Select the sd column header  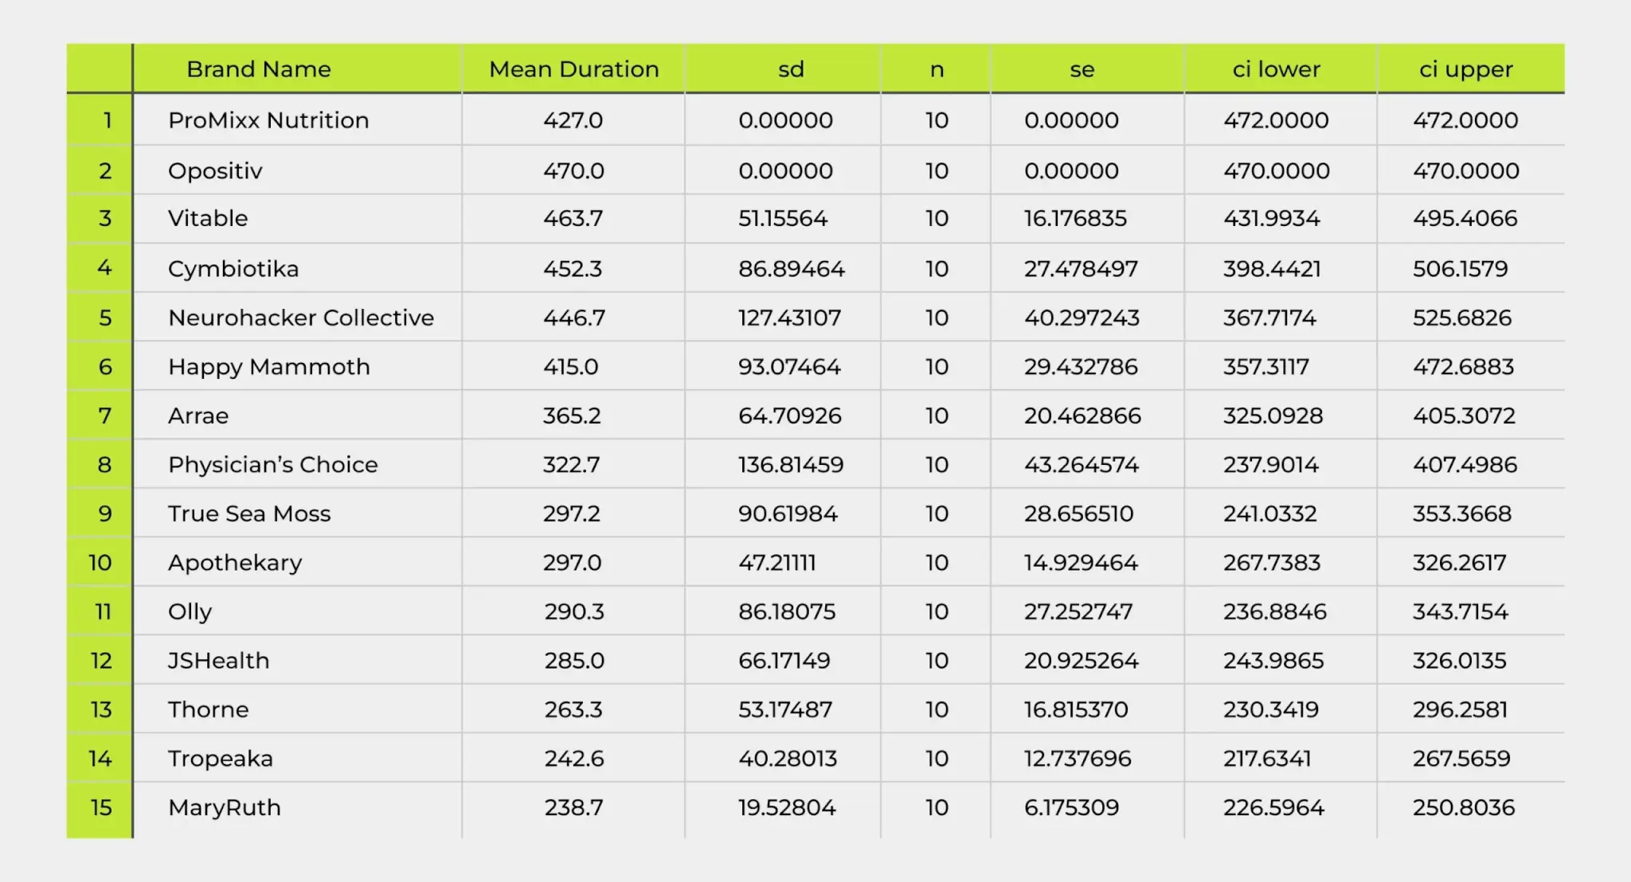pyautogui.click(x=790, y=69)
